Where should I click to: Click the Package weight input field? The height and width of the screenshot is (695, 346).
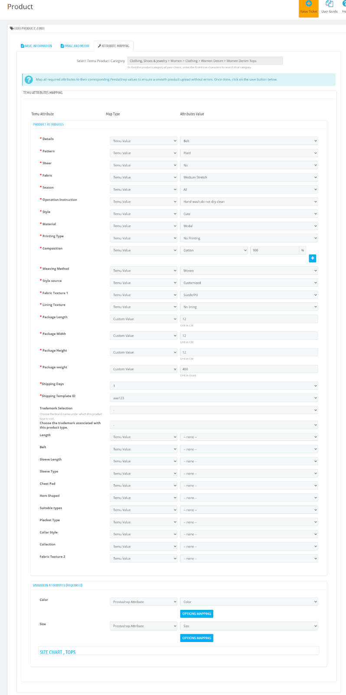tap(249, 369)
